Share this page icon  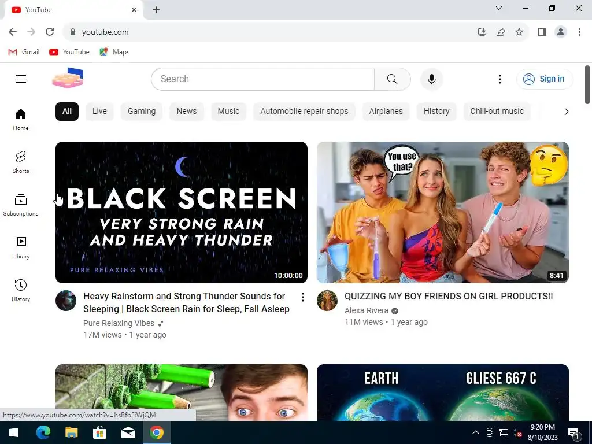pyautogui.click(x=501, y=32)
